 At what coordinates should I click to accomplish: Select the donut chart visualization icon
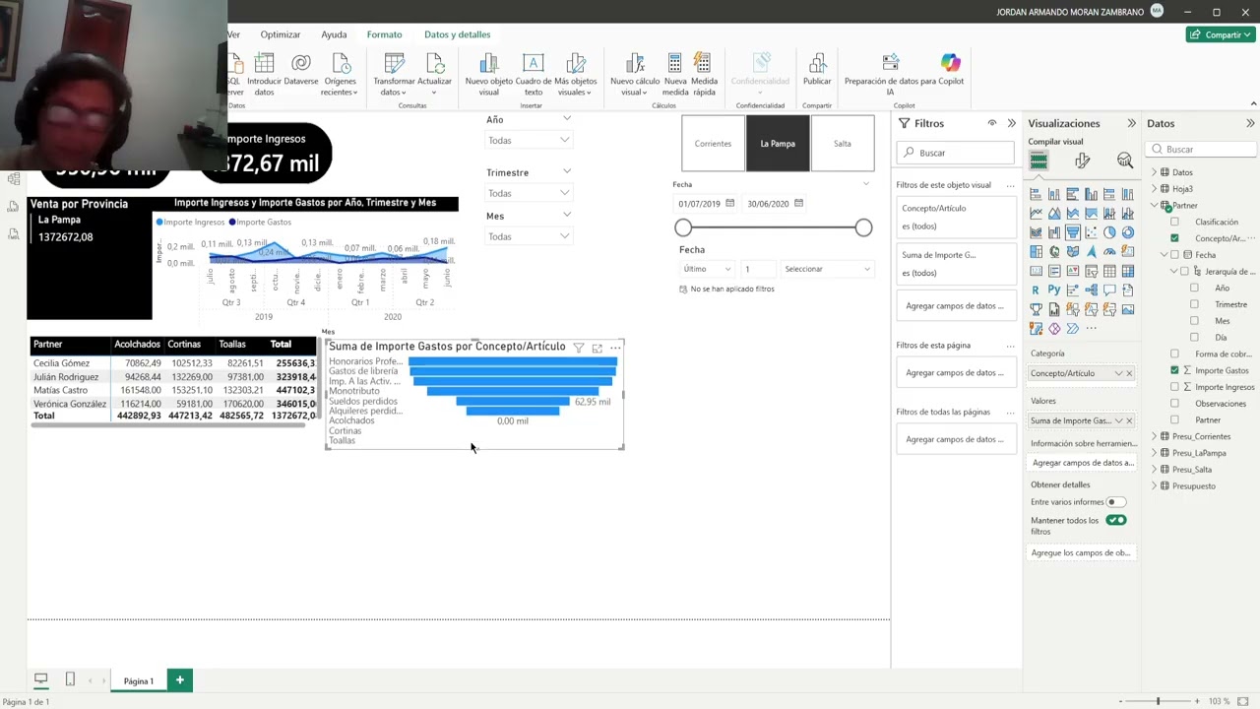[1128, 232]
